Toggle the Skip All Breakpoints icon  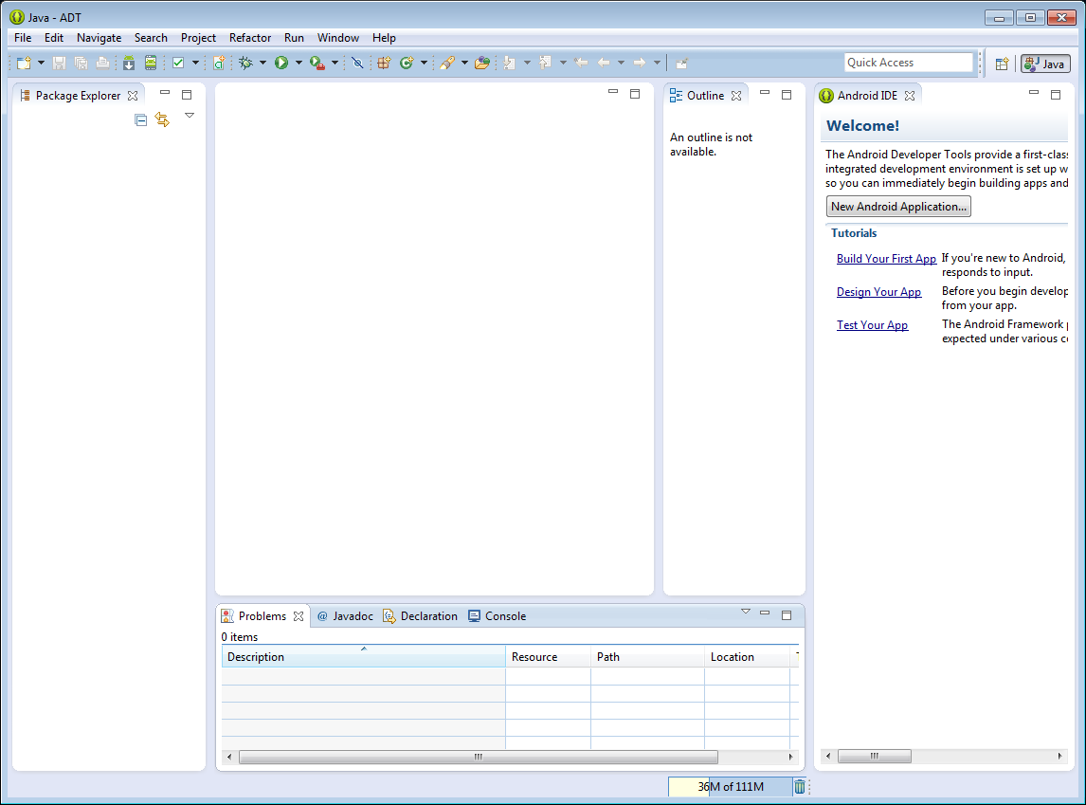point(357,63)
